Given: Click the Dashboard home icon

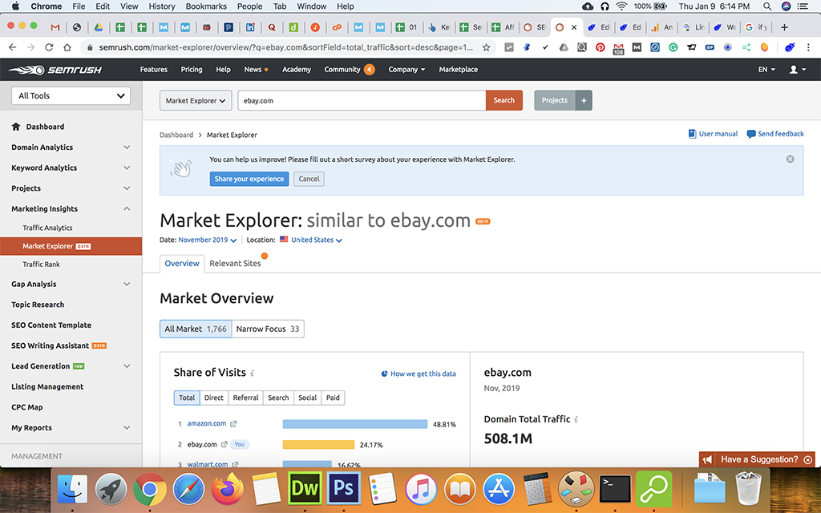Looking at the screenshot, I should pyautogui.click(x=16, y=127).
